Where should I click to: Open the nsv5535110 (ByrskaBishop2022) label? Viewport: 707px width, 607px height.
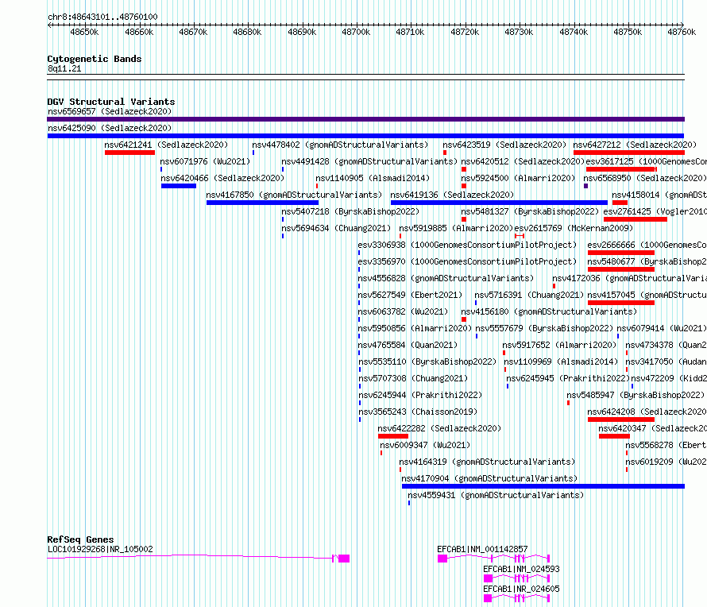tap(427, 361)
